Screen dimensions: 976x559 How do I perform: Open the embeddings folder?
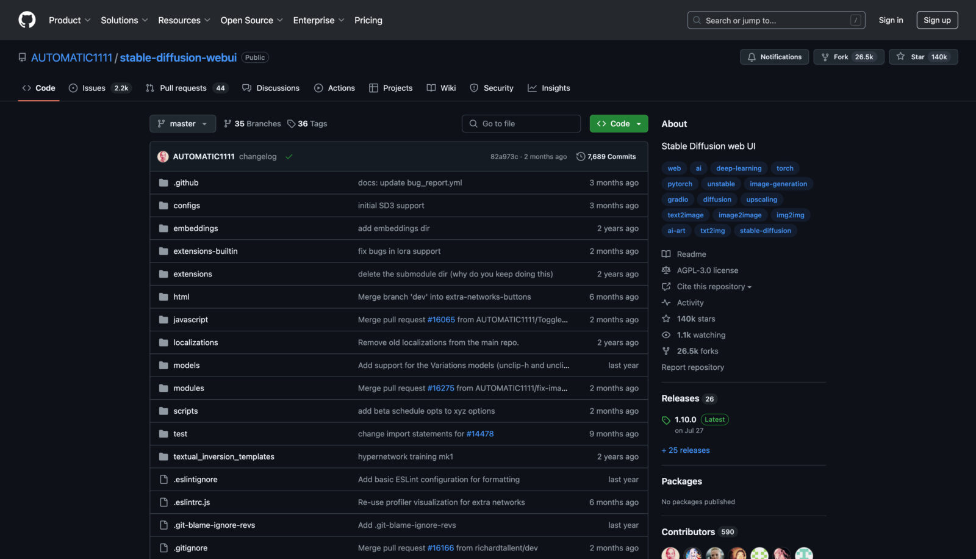[x=195, y=228]
